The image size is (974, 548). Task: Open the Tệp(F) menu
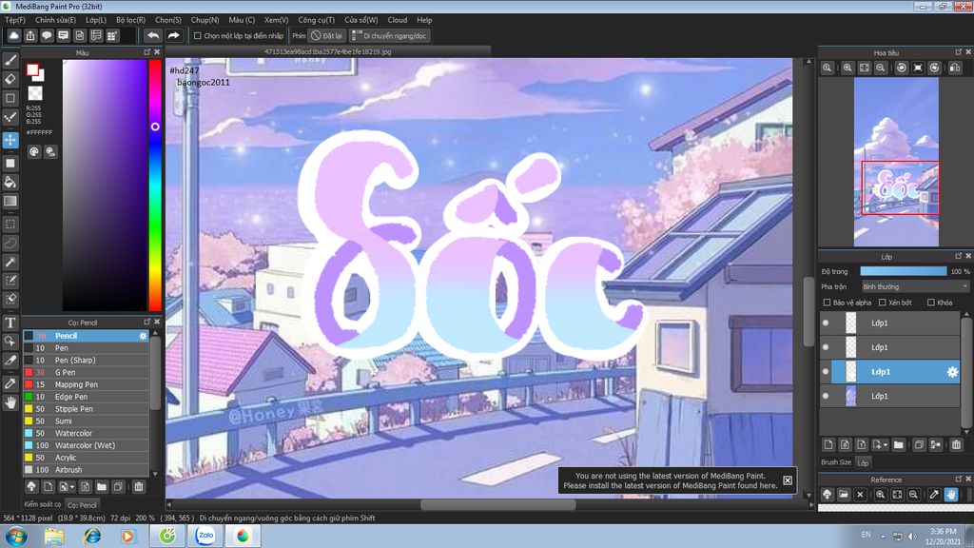15,20
